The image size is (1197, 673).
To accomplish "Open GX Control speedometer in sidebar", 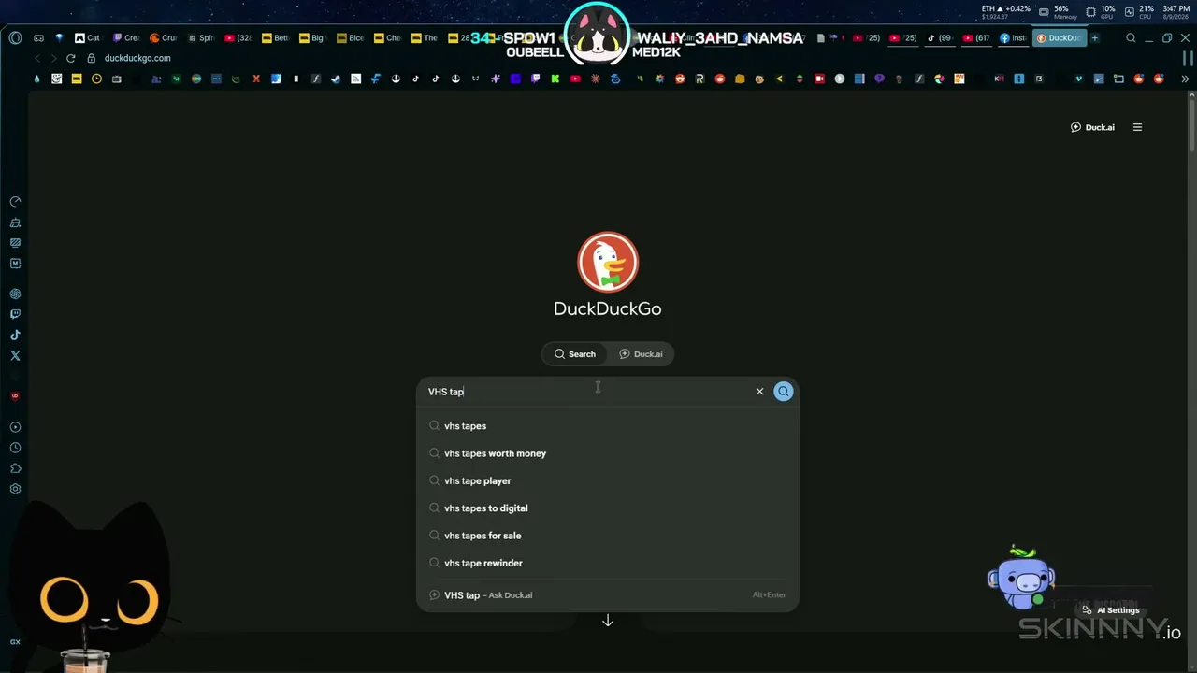I will [x=15, y=202].
